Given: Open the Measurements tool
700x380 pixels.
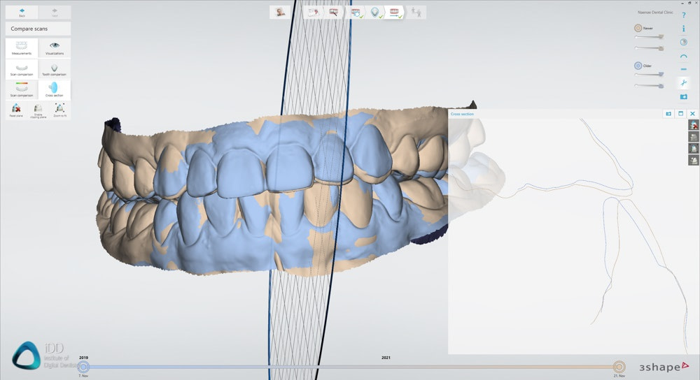Looking at the screenshot, I should point(22,47).
